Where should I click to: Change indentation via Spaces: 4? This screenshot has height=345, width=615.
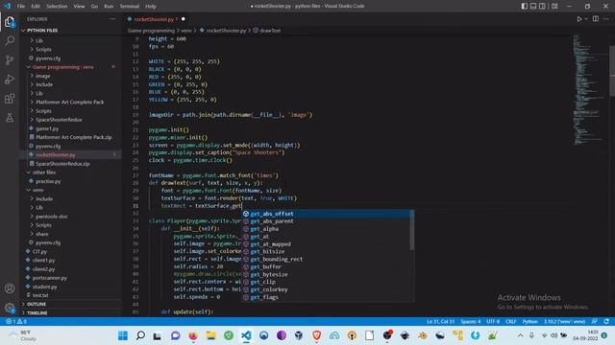point(470,321)
